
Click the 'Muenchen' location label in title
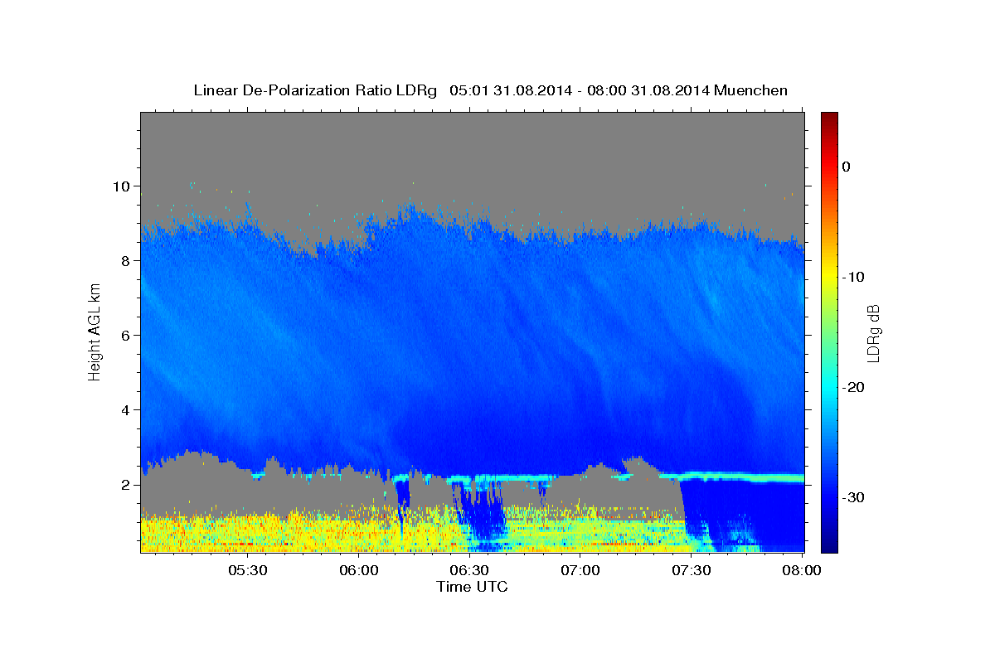coord(750,90)
